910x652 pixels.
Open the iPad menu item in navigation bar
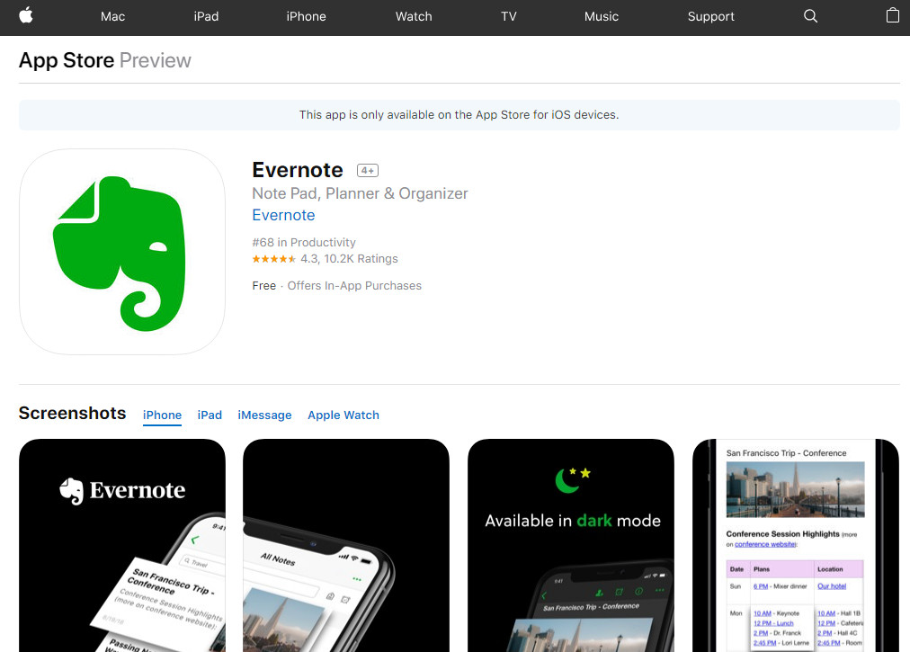click(206, 17)
